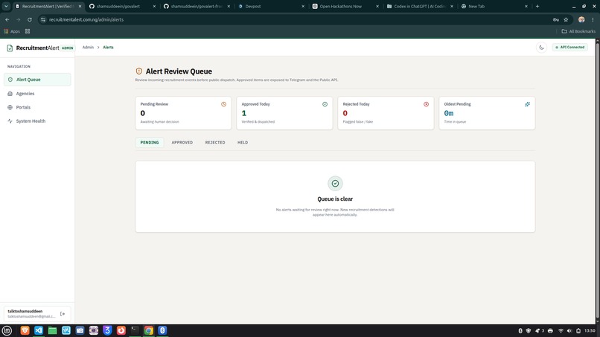Click the clock icon on Pending Review card
The height and width of the screenshot is (337, 600).
coord(223,104)
